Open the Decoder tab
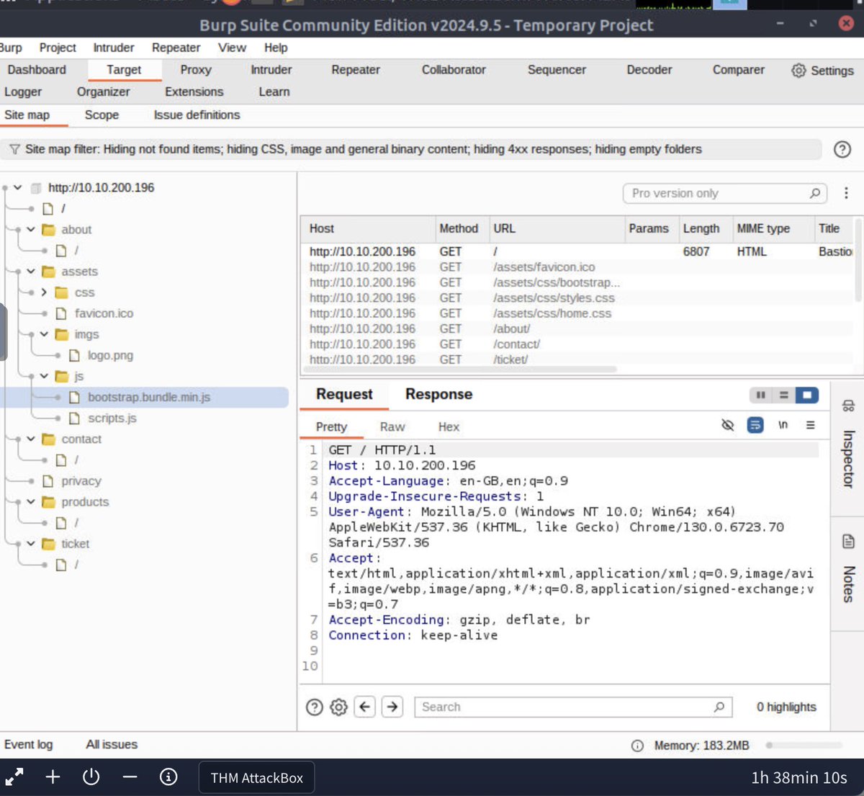 pos(649,70)
